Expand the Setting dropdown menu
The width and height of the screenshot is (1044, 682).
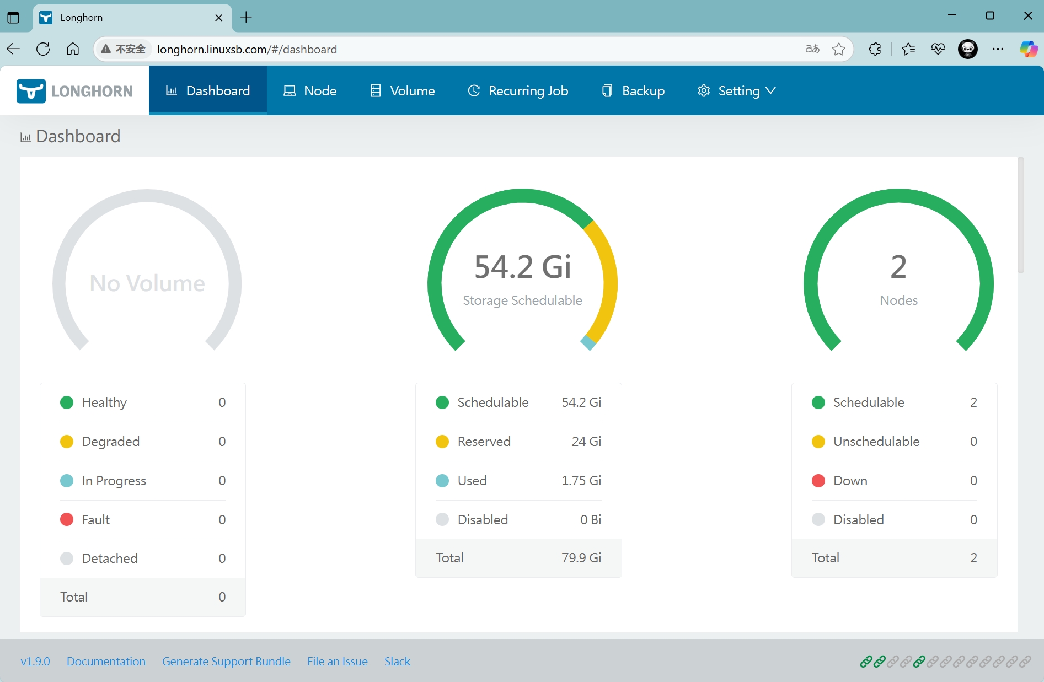(x=737, y=91)
